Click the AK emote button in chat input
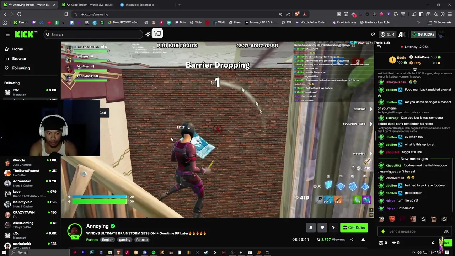The height and width of the screenshot is (256, 455). (446, 231)
